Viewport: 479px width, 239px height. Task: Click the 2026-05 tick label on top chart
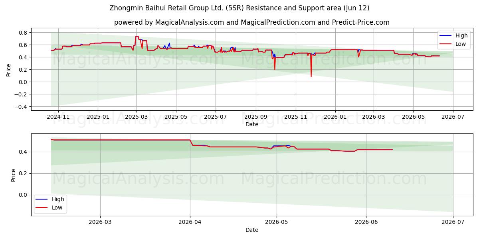tap(413, 117)
